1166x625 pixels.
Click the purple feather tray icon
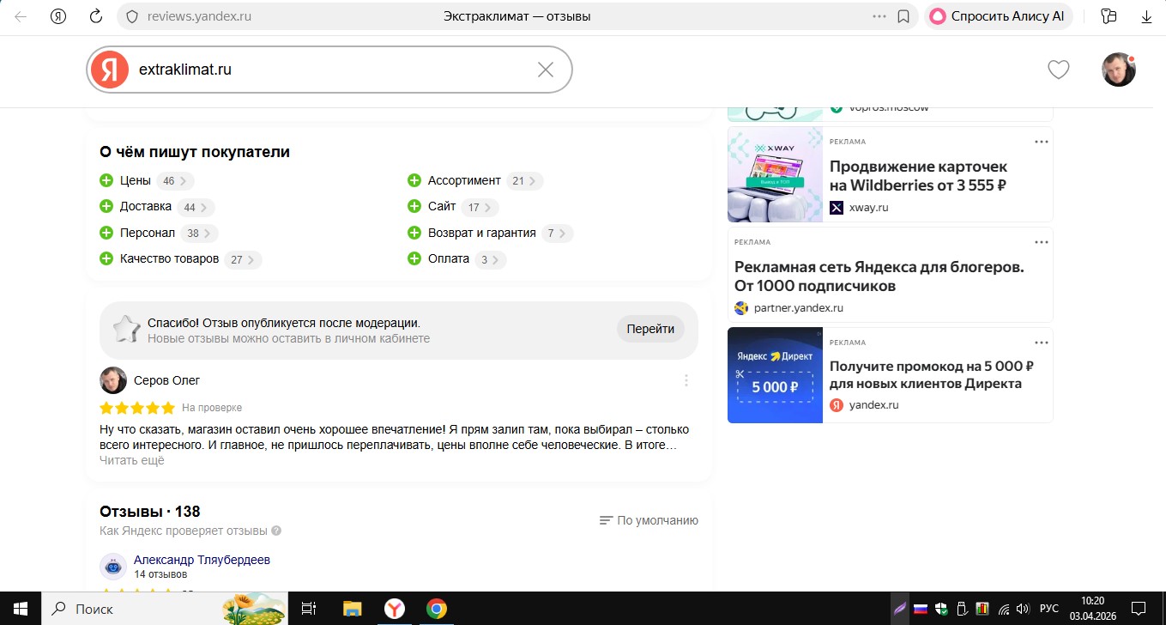point(899,609)
